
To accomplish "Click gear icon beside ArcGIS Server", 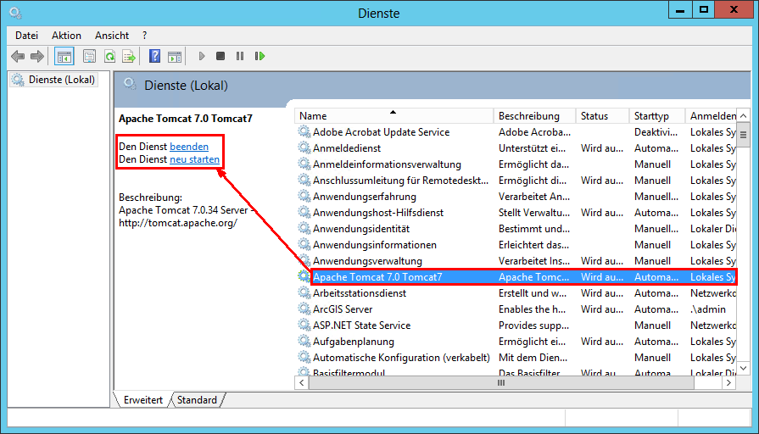I will [x=304, y=309].
